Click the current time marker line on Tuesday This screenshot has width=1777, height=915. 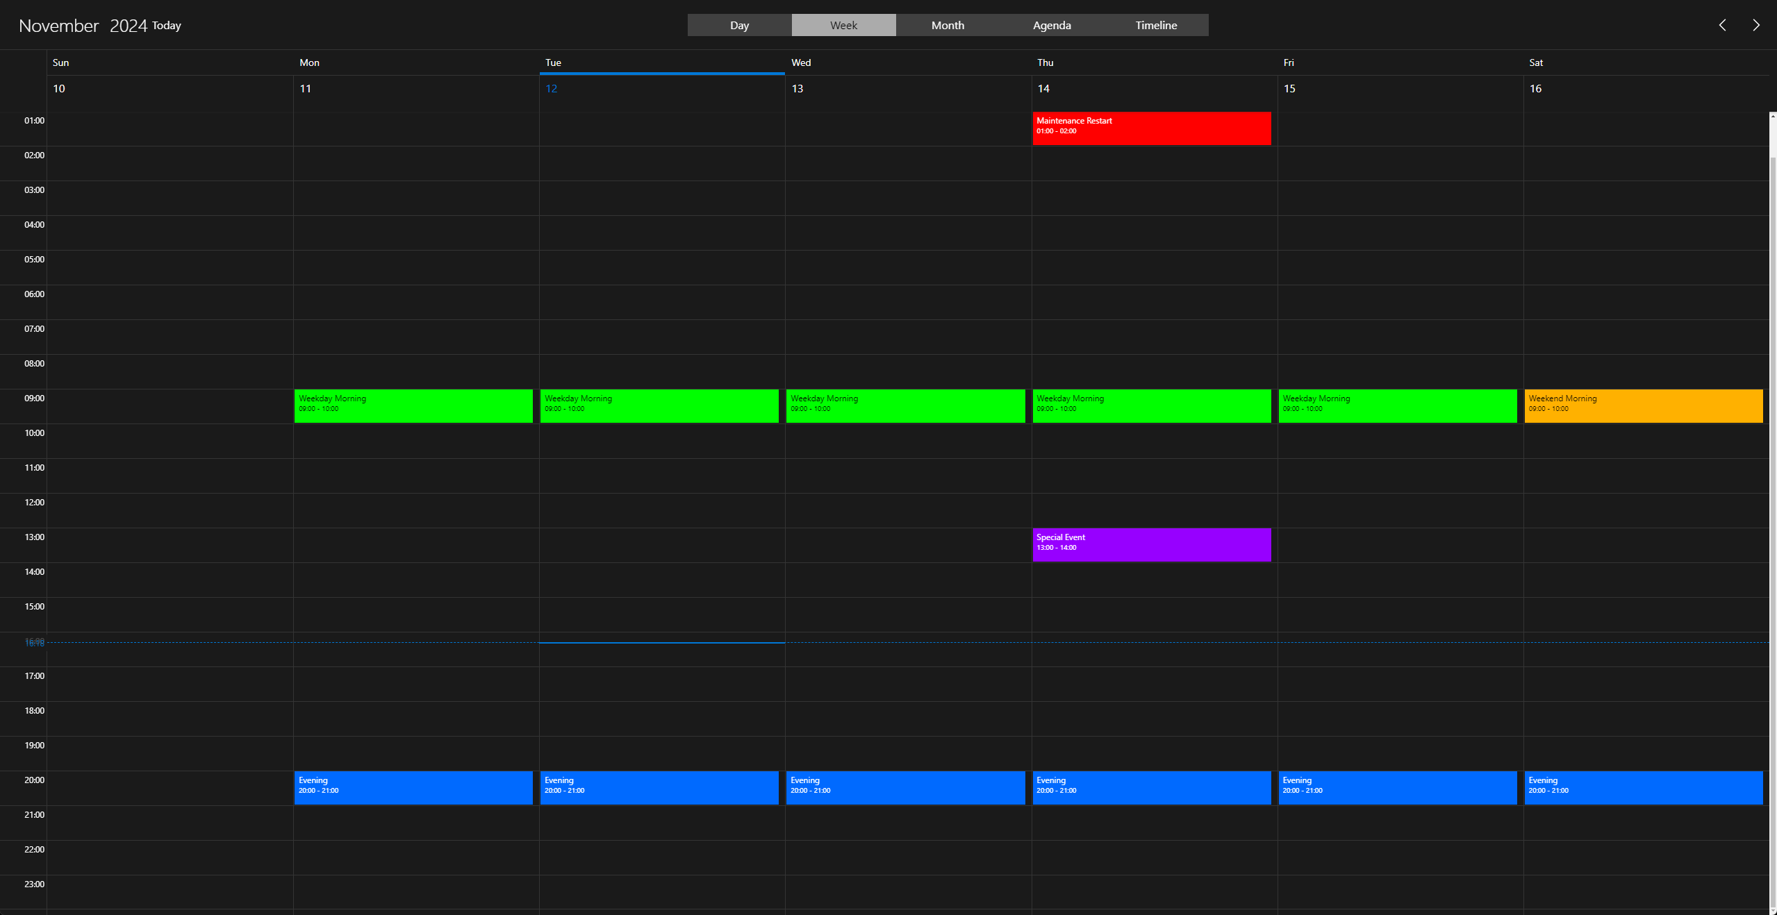click(661, 643)
